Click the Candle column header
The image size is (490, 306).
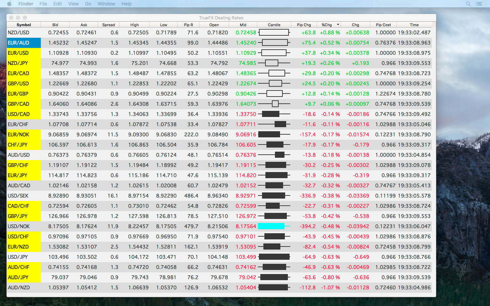click(274, 25)
